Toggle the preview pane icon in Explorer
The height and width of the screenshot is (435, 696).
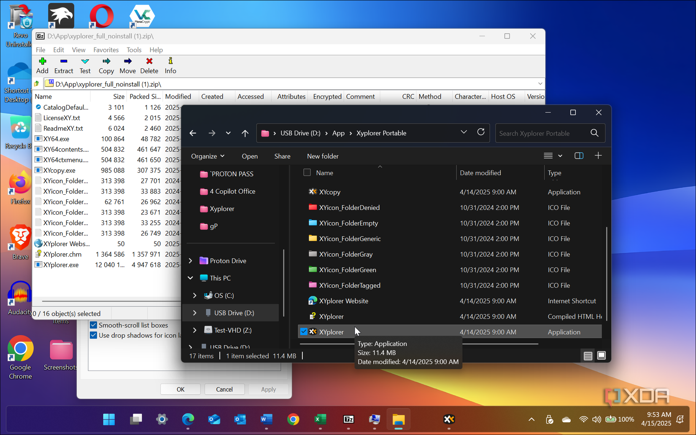(578, 156)
